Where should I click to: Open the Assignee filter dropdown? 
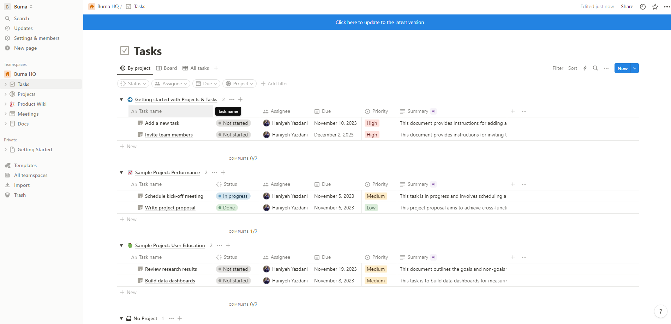(x=171, y=84)
